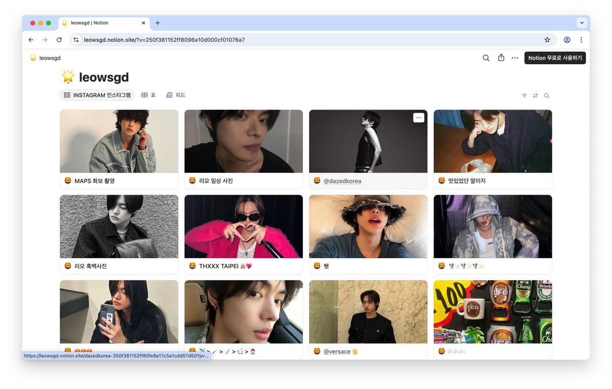Viewport: 612px width, 389px height.
Task: Click the share page icon
Action: [501, 58]
